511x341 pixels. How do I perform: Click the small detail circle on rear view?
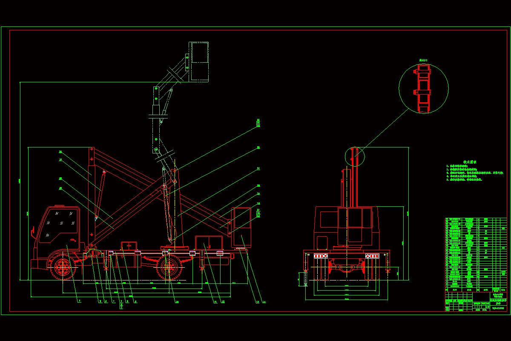355,157
